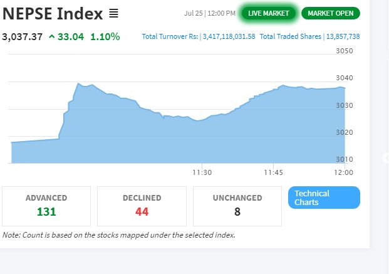
Task: Open Technical Charts
Action: click(324, 198)
